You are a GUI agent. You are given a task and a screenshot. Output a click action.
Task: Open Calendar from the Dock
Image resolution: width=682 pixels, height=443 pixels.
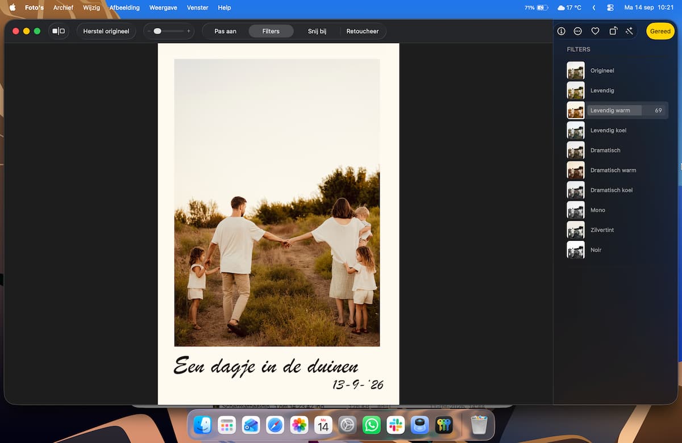(323, 425)
